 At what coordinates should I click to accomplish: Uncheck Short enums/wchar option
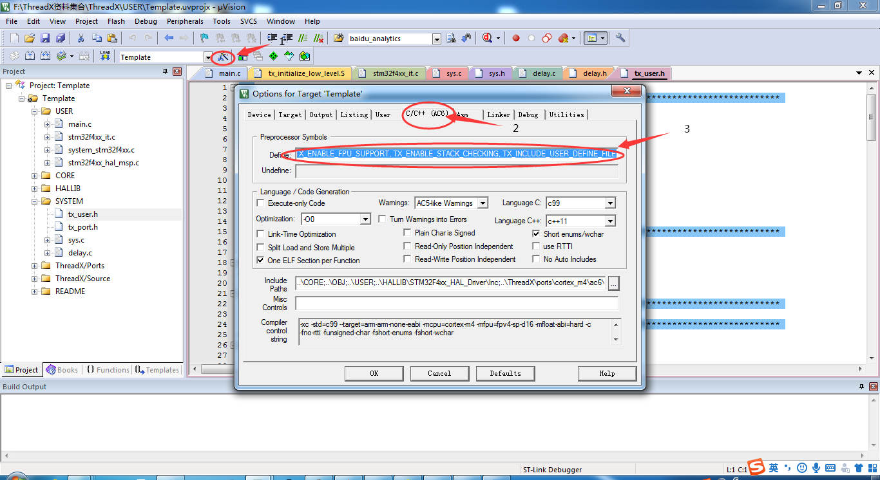tap(537, 234)
